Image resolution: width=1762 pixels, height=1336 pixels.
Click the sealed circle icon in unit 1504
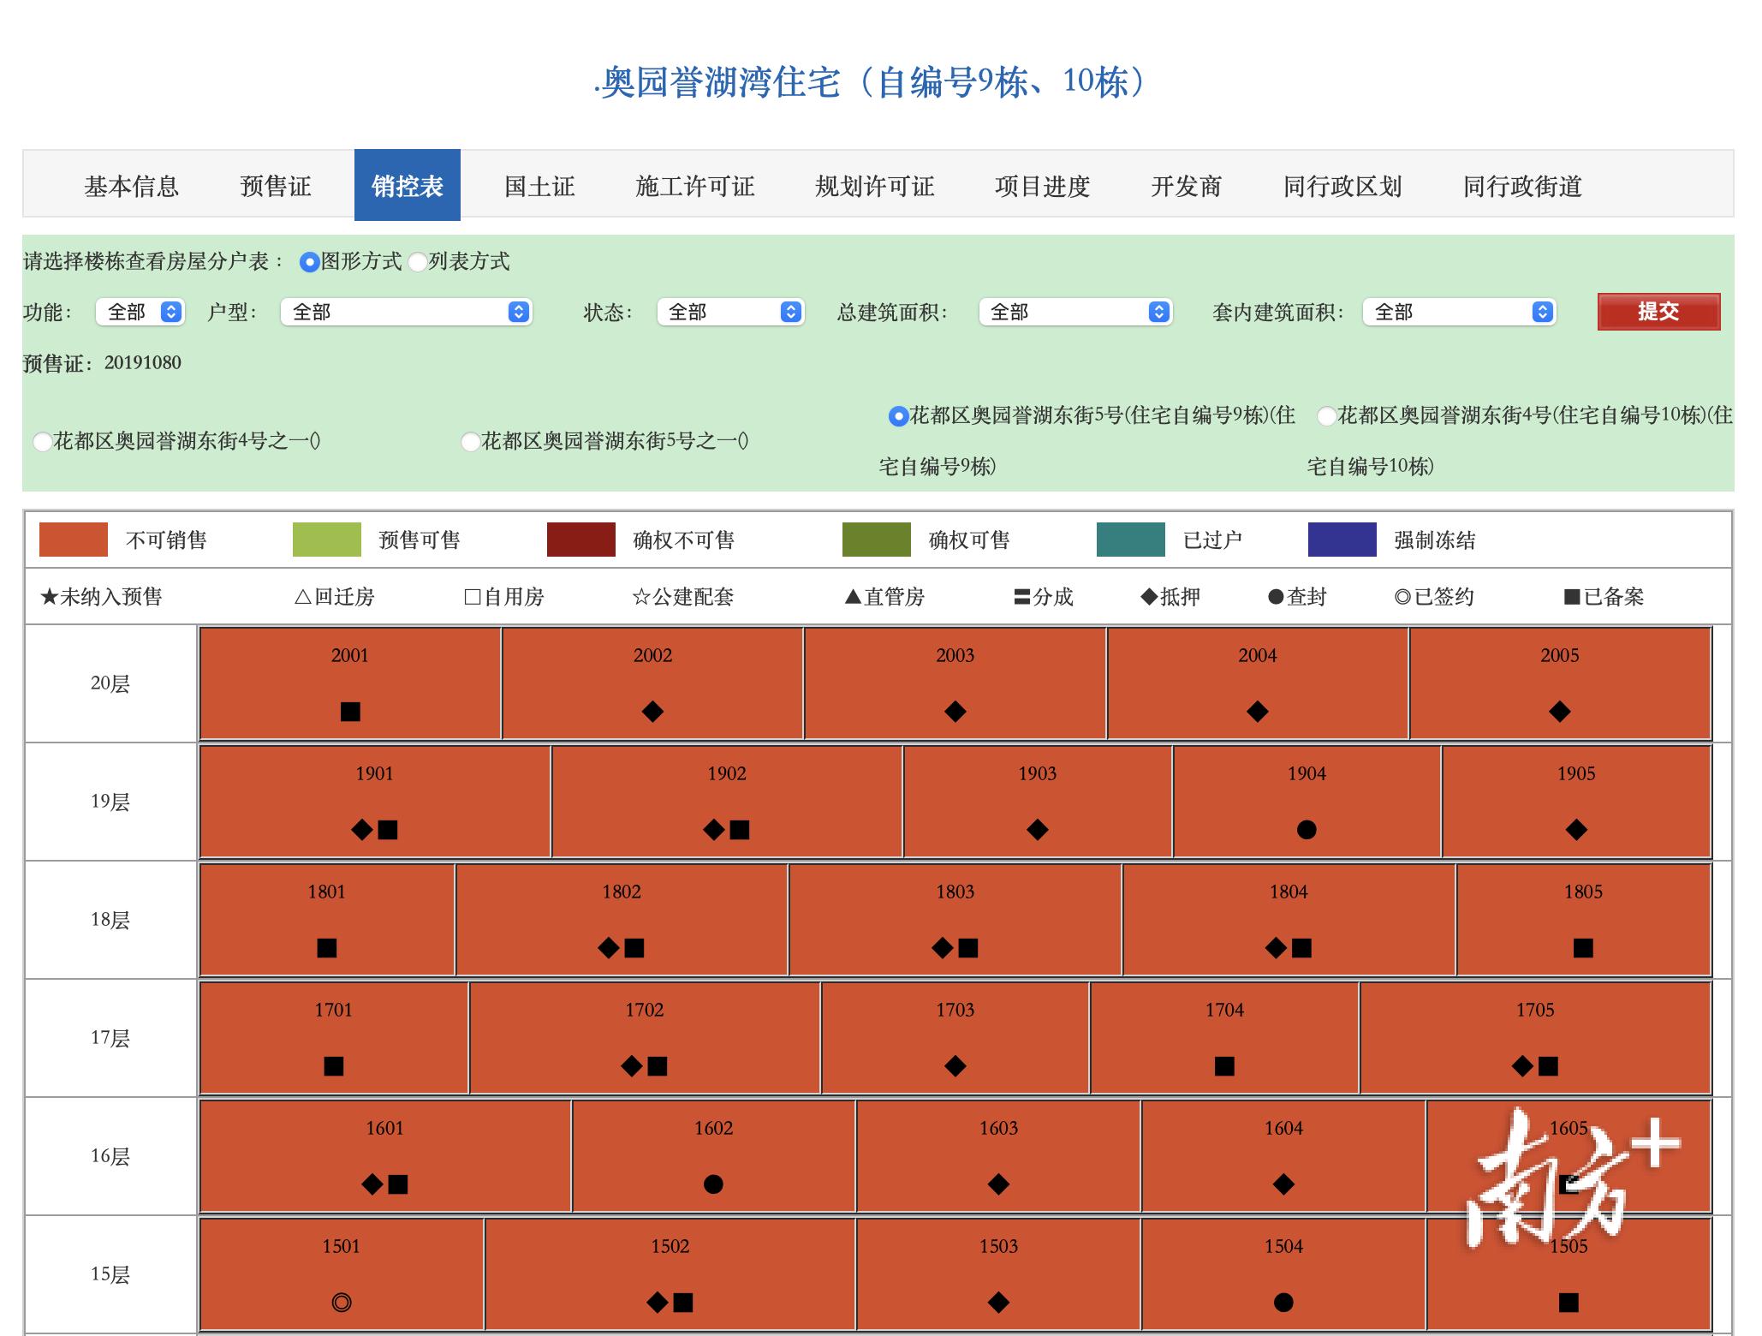point(1283,1303)
